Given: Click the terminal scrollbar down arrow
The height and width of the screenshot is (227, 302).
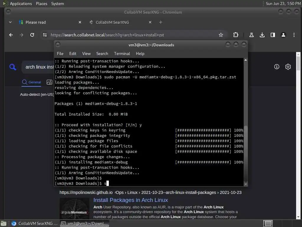Looking at the screenshot, I should [x=246, y=184].
